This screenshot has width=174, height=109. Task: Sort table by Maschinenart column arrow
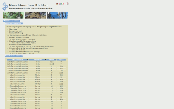point(27,60)
